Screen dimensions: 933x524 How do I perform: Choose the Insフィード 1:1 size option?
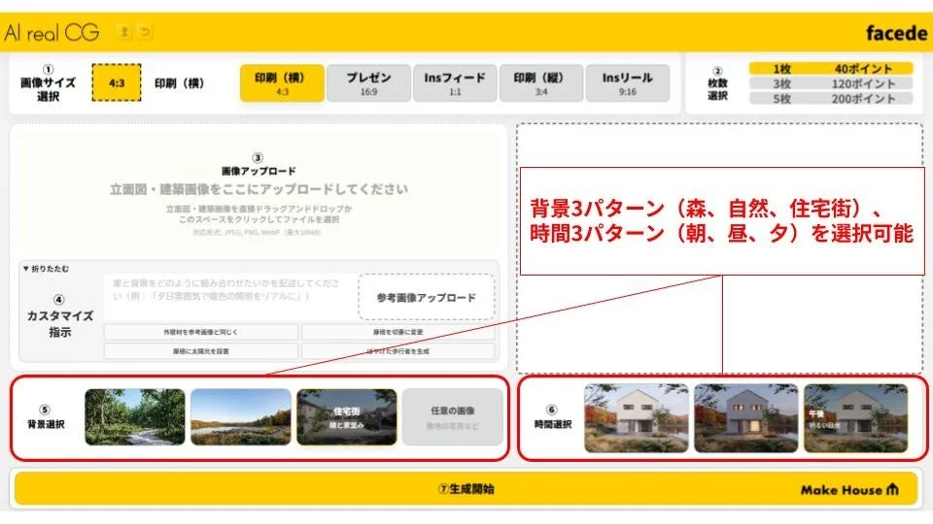point(455,83)
